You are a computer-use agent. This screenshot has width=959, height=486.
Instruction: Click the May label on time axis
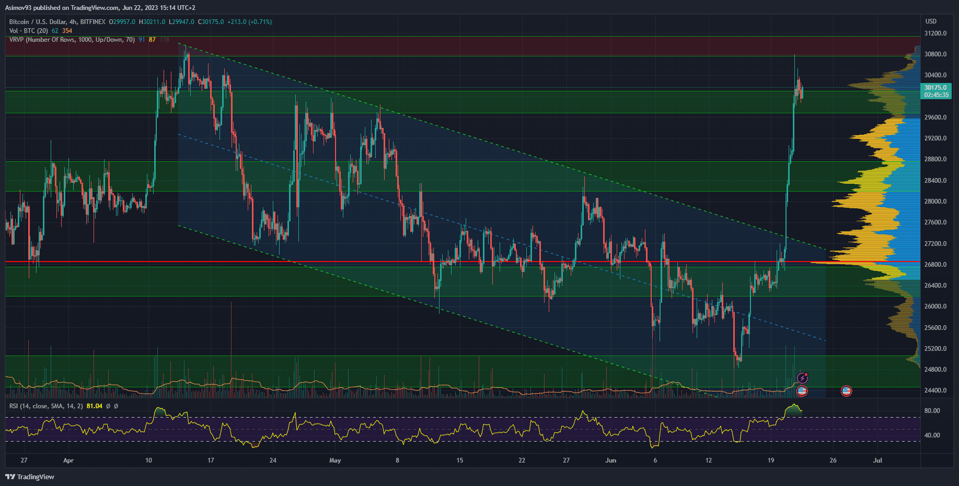click(x=335, y=460)
